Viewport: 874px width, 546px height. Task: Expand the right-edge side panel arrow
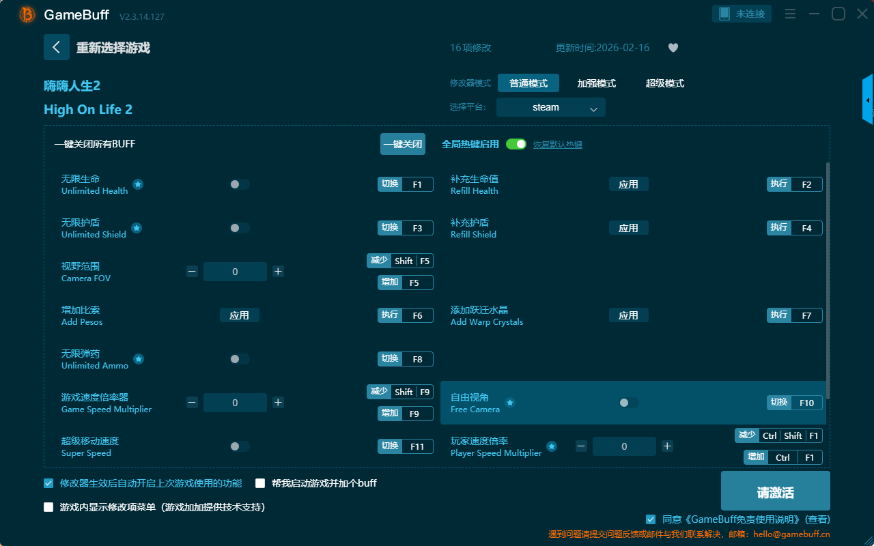coord(868,100)
